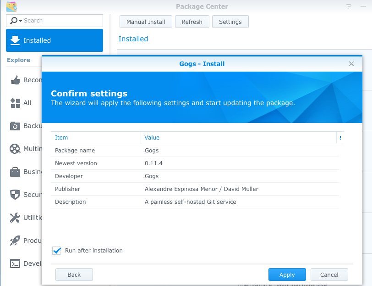The image size is (372, 286).
Task: Click the Manual Install button
Action: point(146,22)
